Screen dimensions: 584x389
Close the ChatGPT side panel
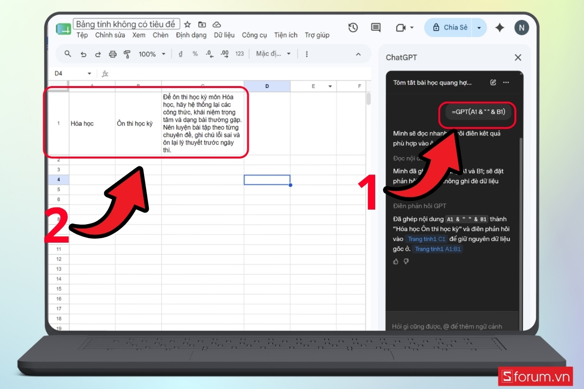pos(518,57)
